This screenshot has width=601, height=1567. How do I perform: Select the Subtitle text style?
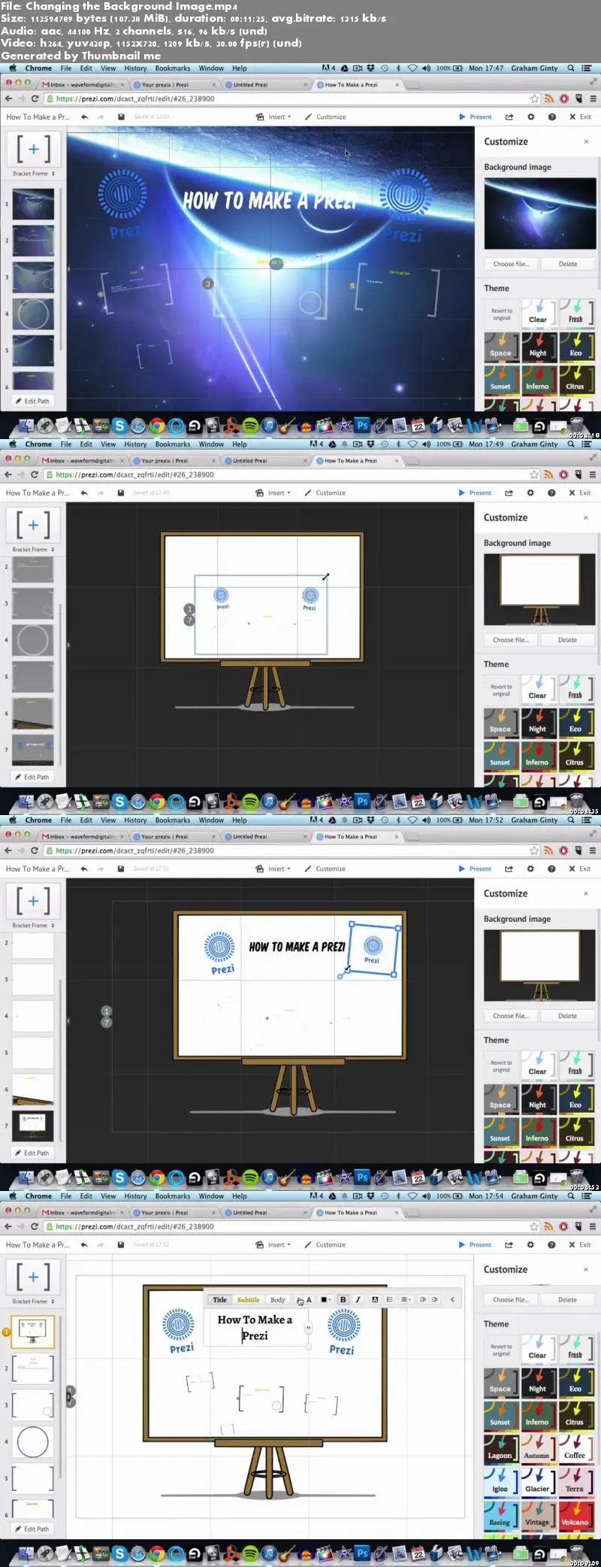point(248,1299)
